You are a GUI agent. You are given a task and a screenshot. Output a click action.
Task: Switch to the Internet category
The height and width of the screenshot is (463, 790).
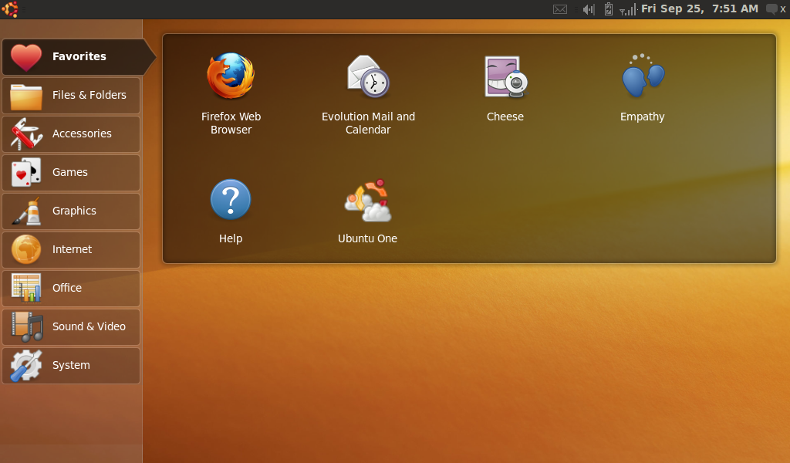pos(71,249)
